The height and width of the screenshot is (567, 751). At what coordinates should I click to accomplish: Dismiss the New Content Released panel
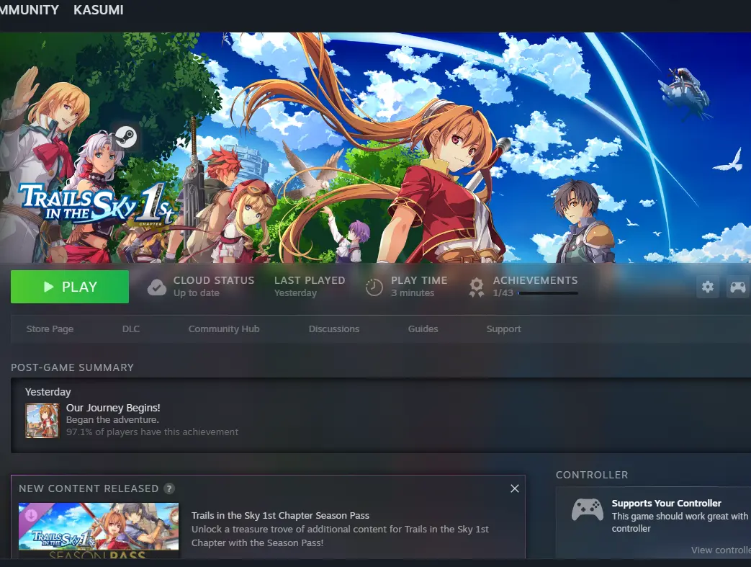[514, 488]
